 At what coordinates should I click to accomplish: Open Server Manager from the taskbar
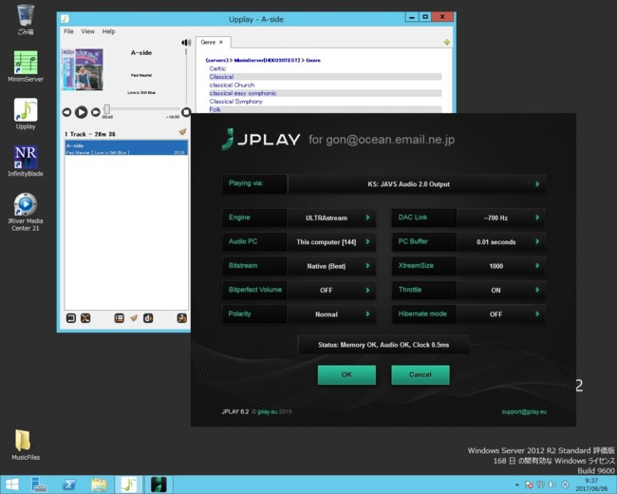tap(40, 484)
